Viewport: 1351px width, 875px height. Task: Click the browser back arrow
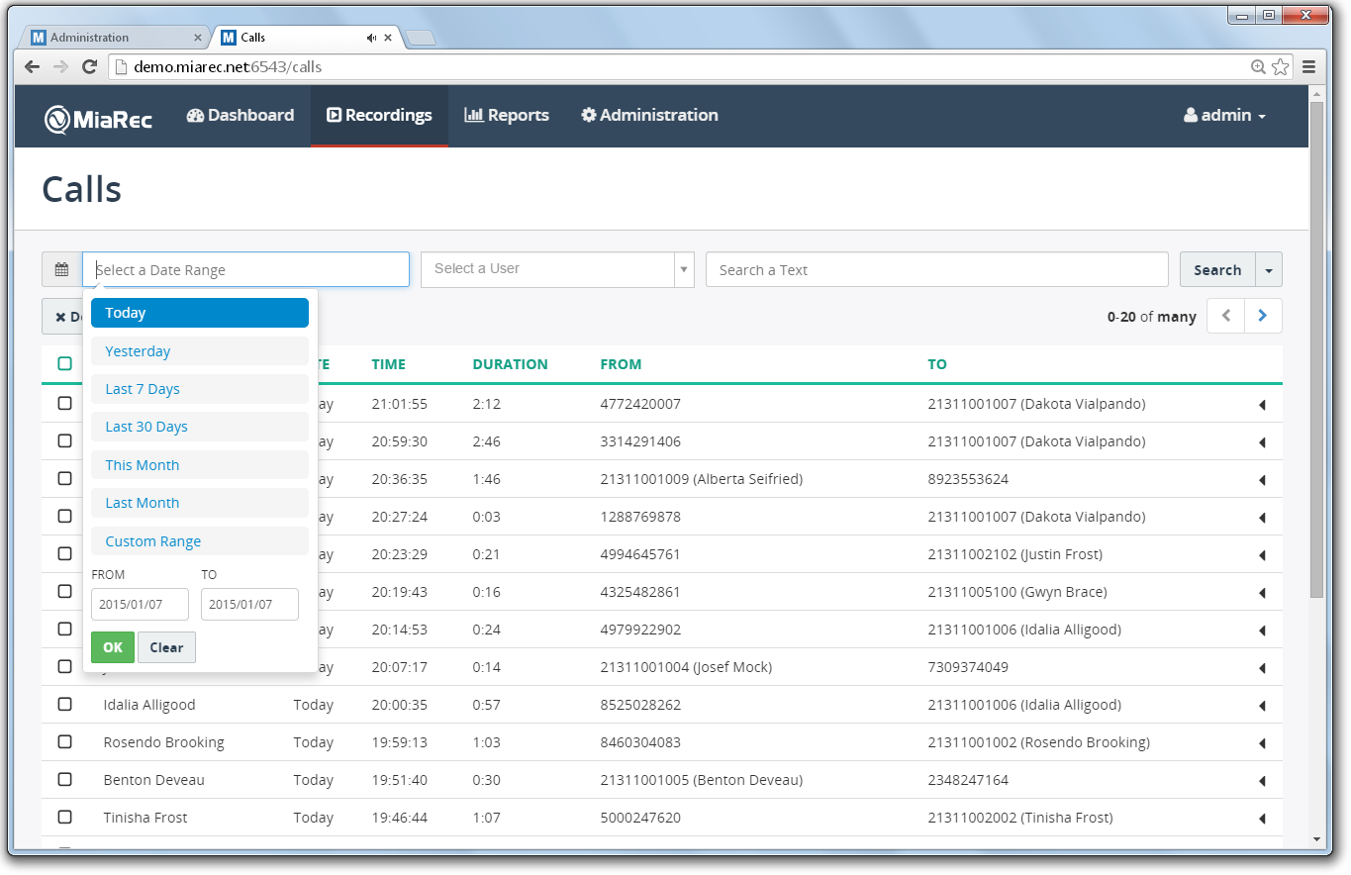pyautogui.click(x=33, y=67)
